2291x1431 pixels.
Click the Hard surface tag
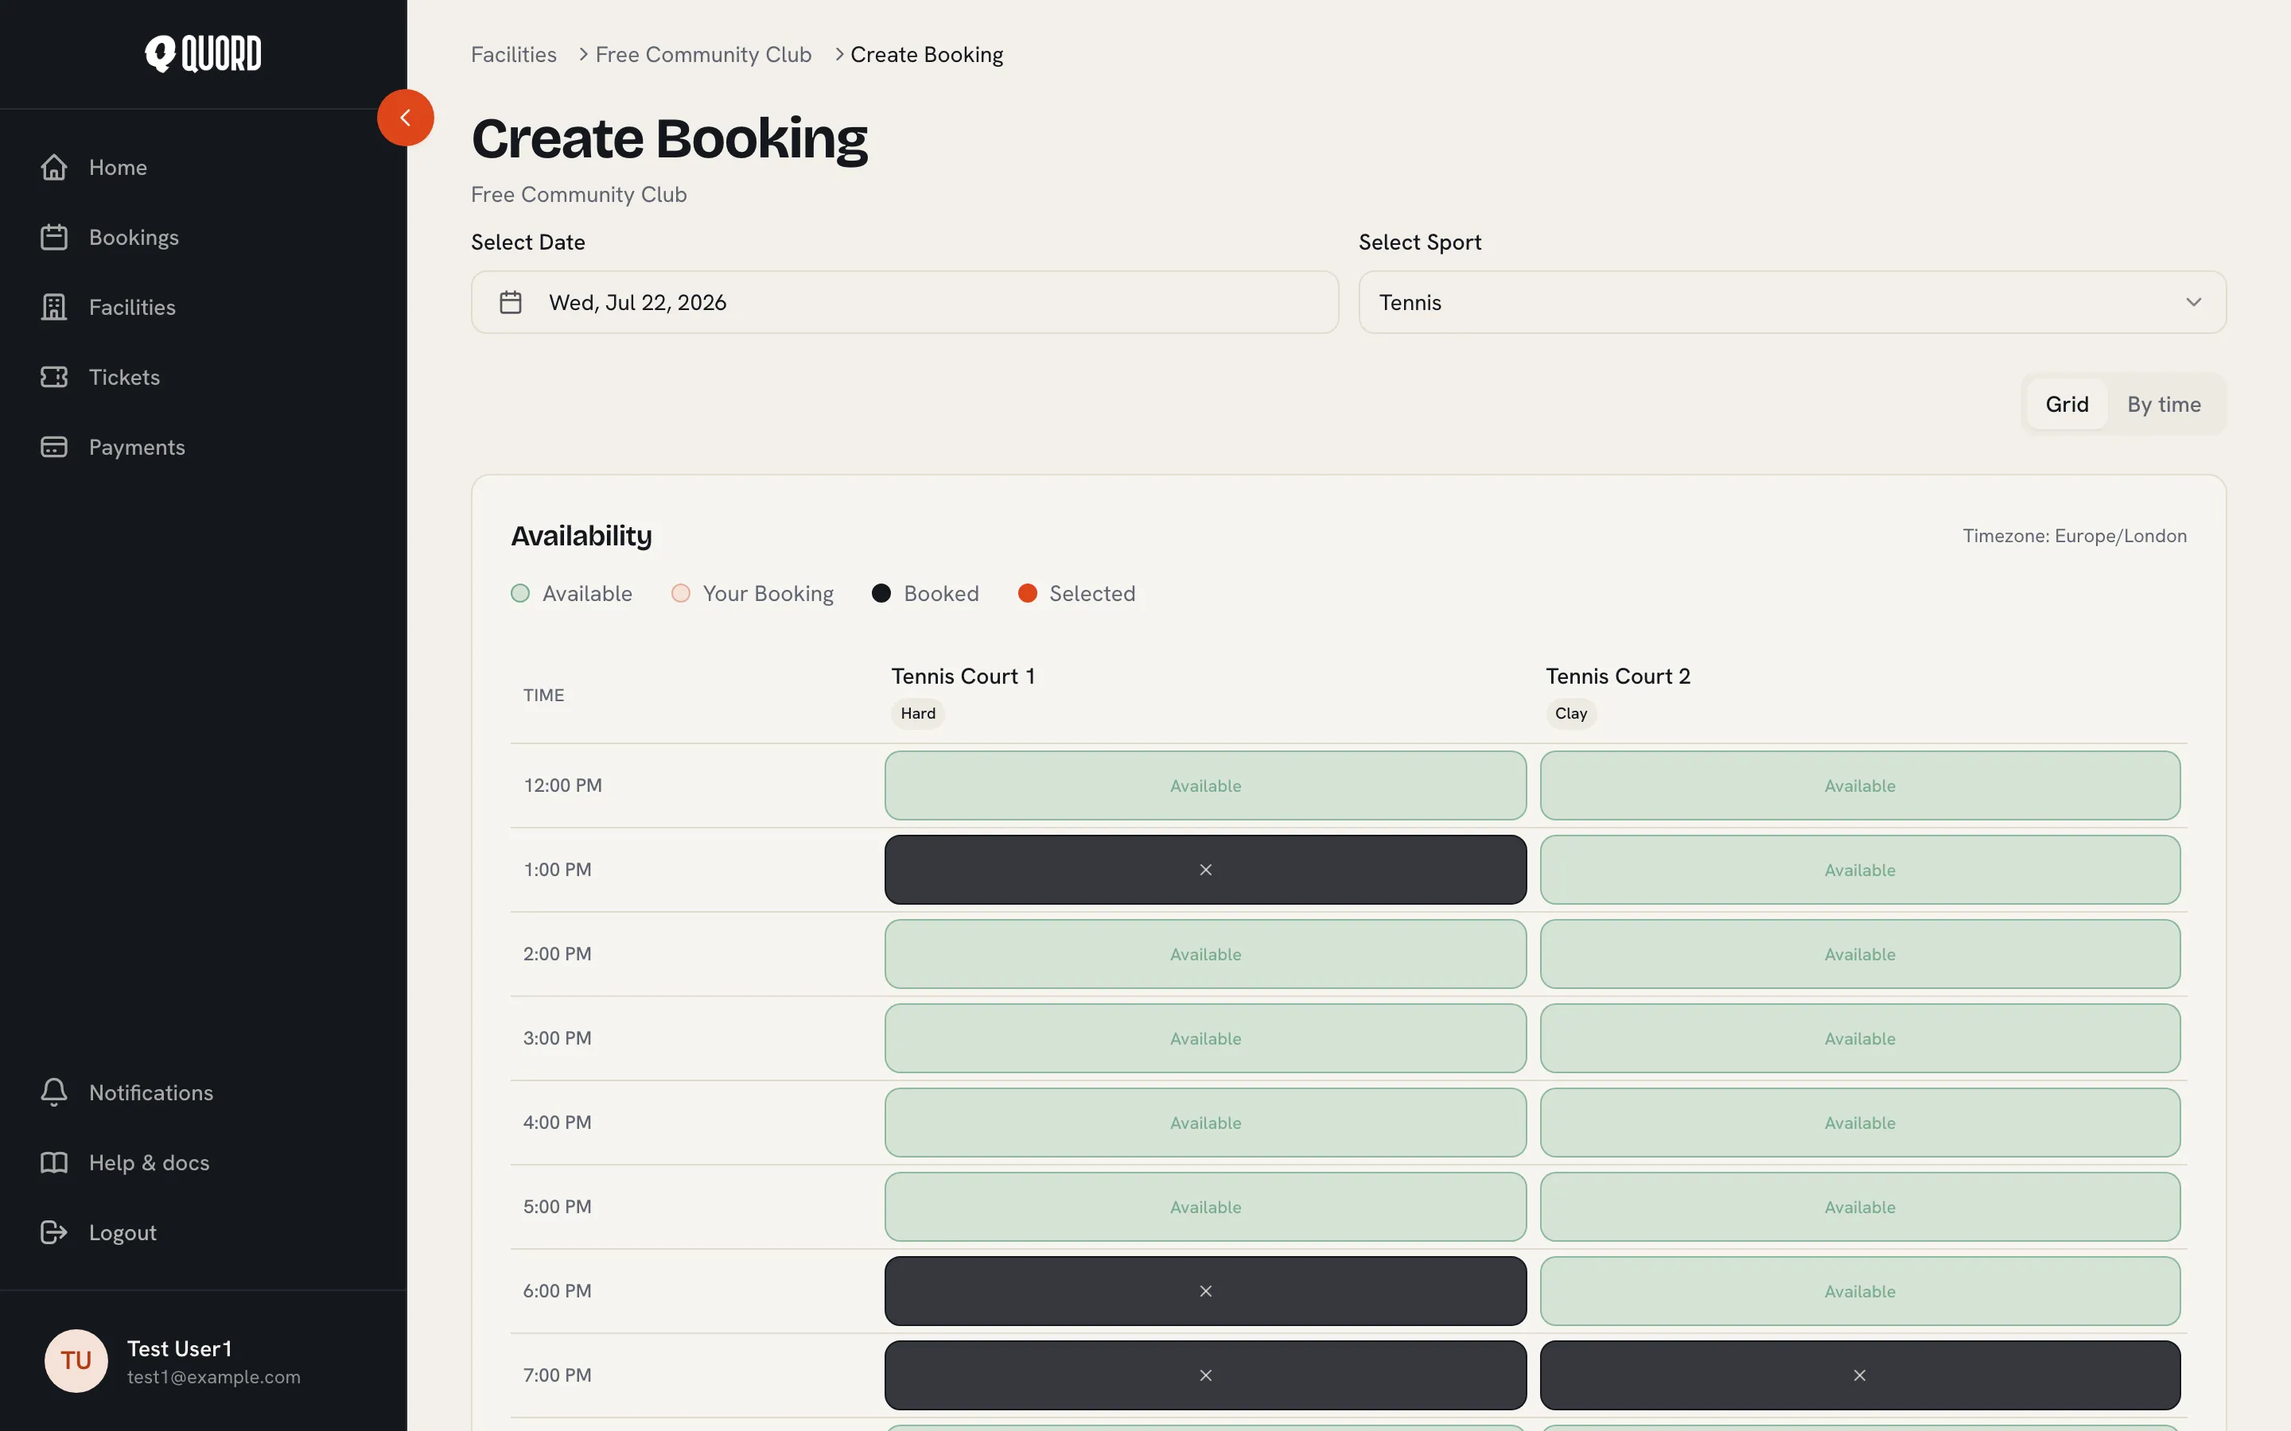(917, 714)
